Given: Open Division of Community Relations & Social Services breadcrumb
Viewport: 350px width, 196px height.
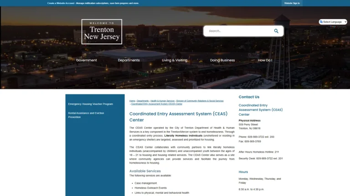Looking at the screenshot, I should point(200,101).
